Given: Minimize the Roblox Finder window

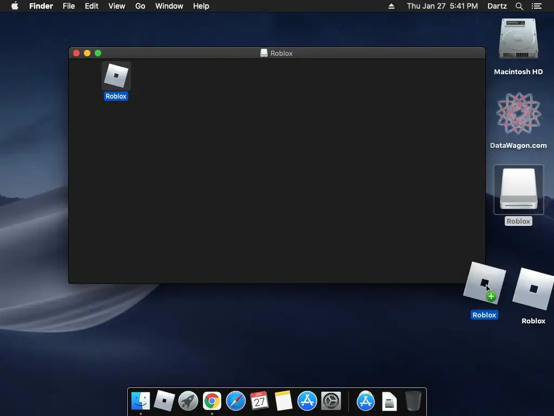Looking at the screenshot, I should tap(87, 53).
